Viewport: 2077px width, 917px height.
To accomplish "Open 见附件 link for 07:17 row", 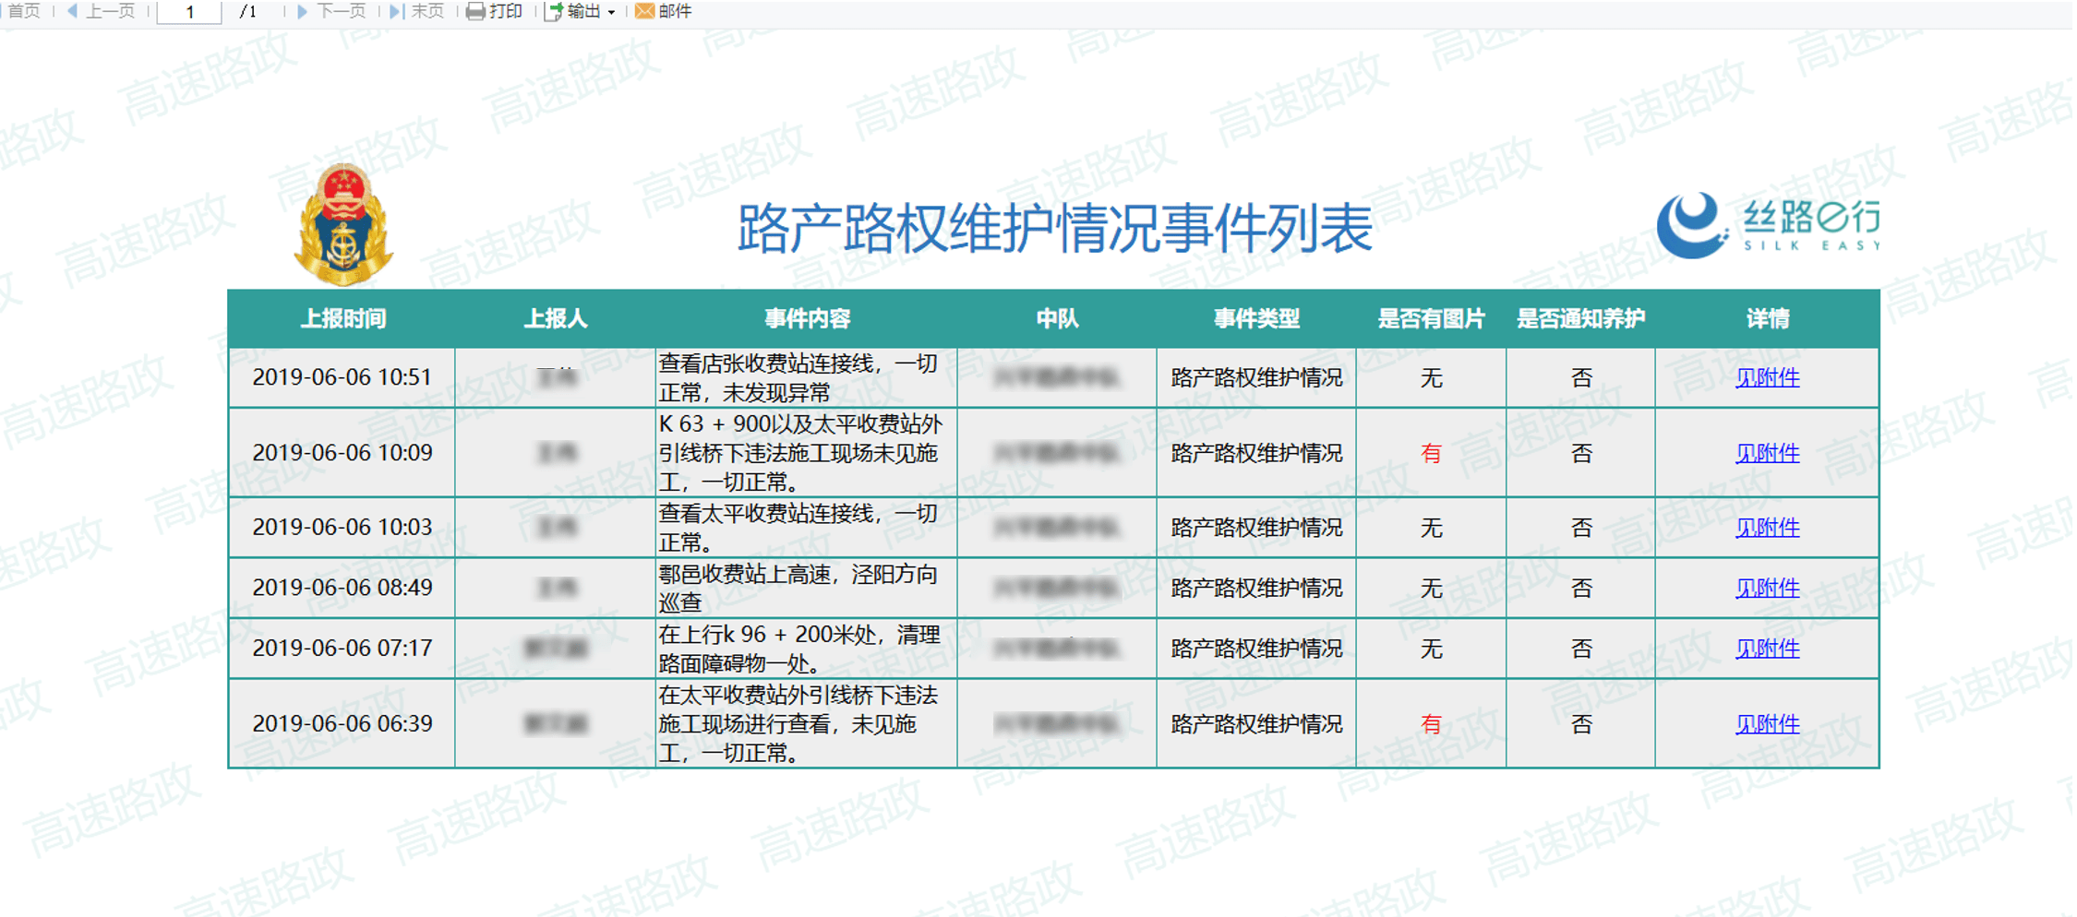I will tap(1767, 649).
